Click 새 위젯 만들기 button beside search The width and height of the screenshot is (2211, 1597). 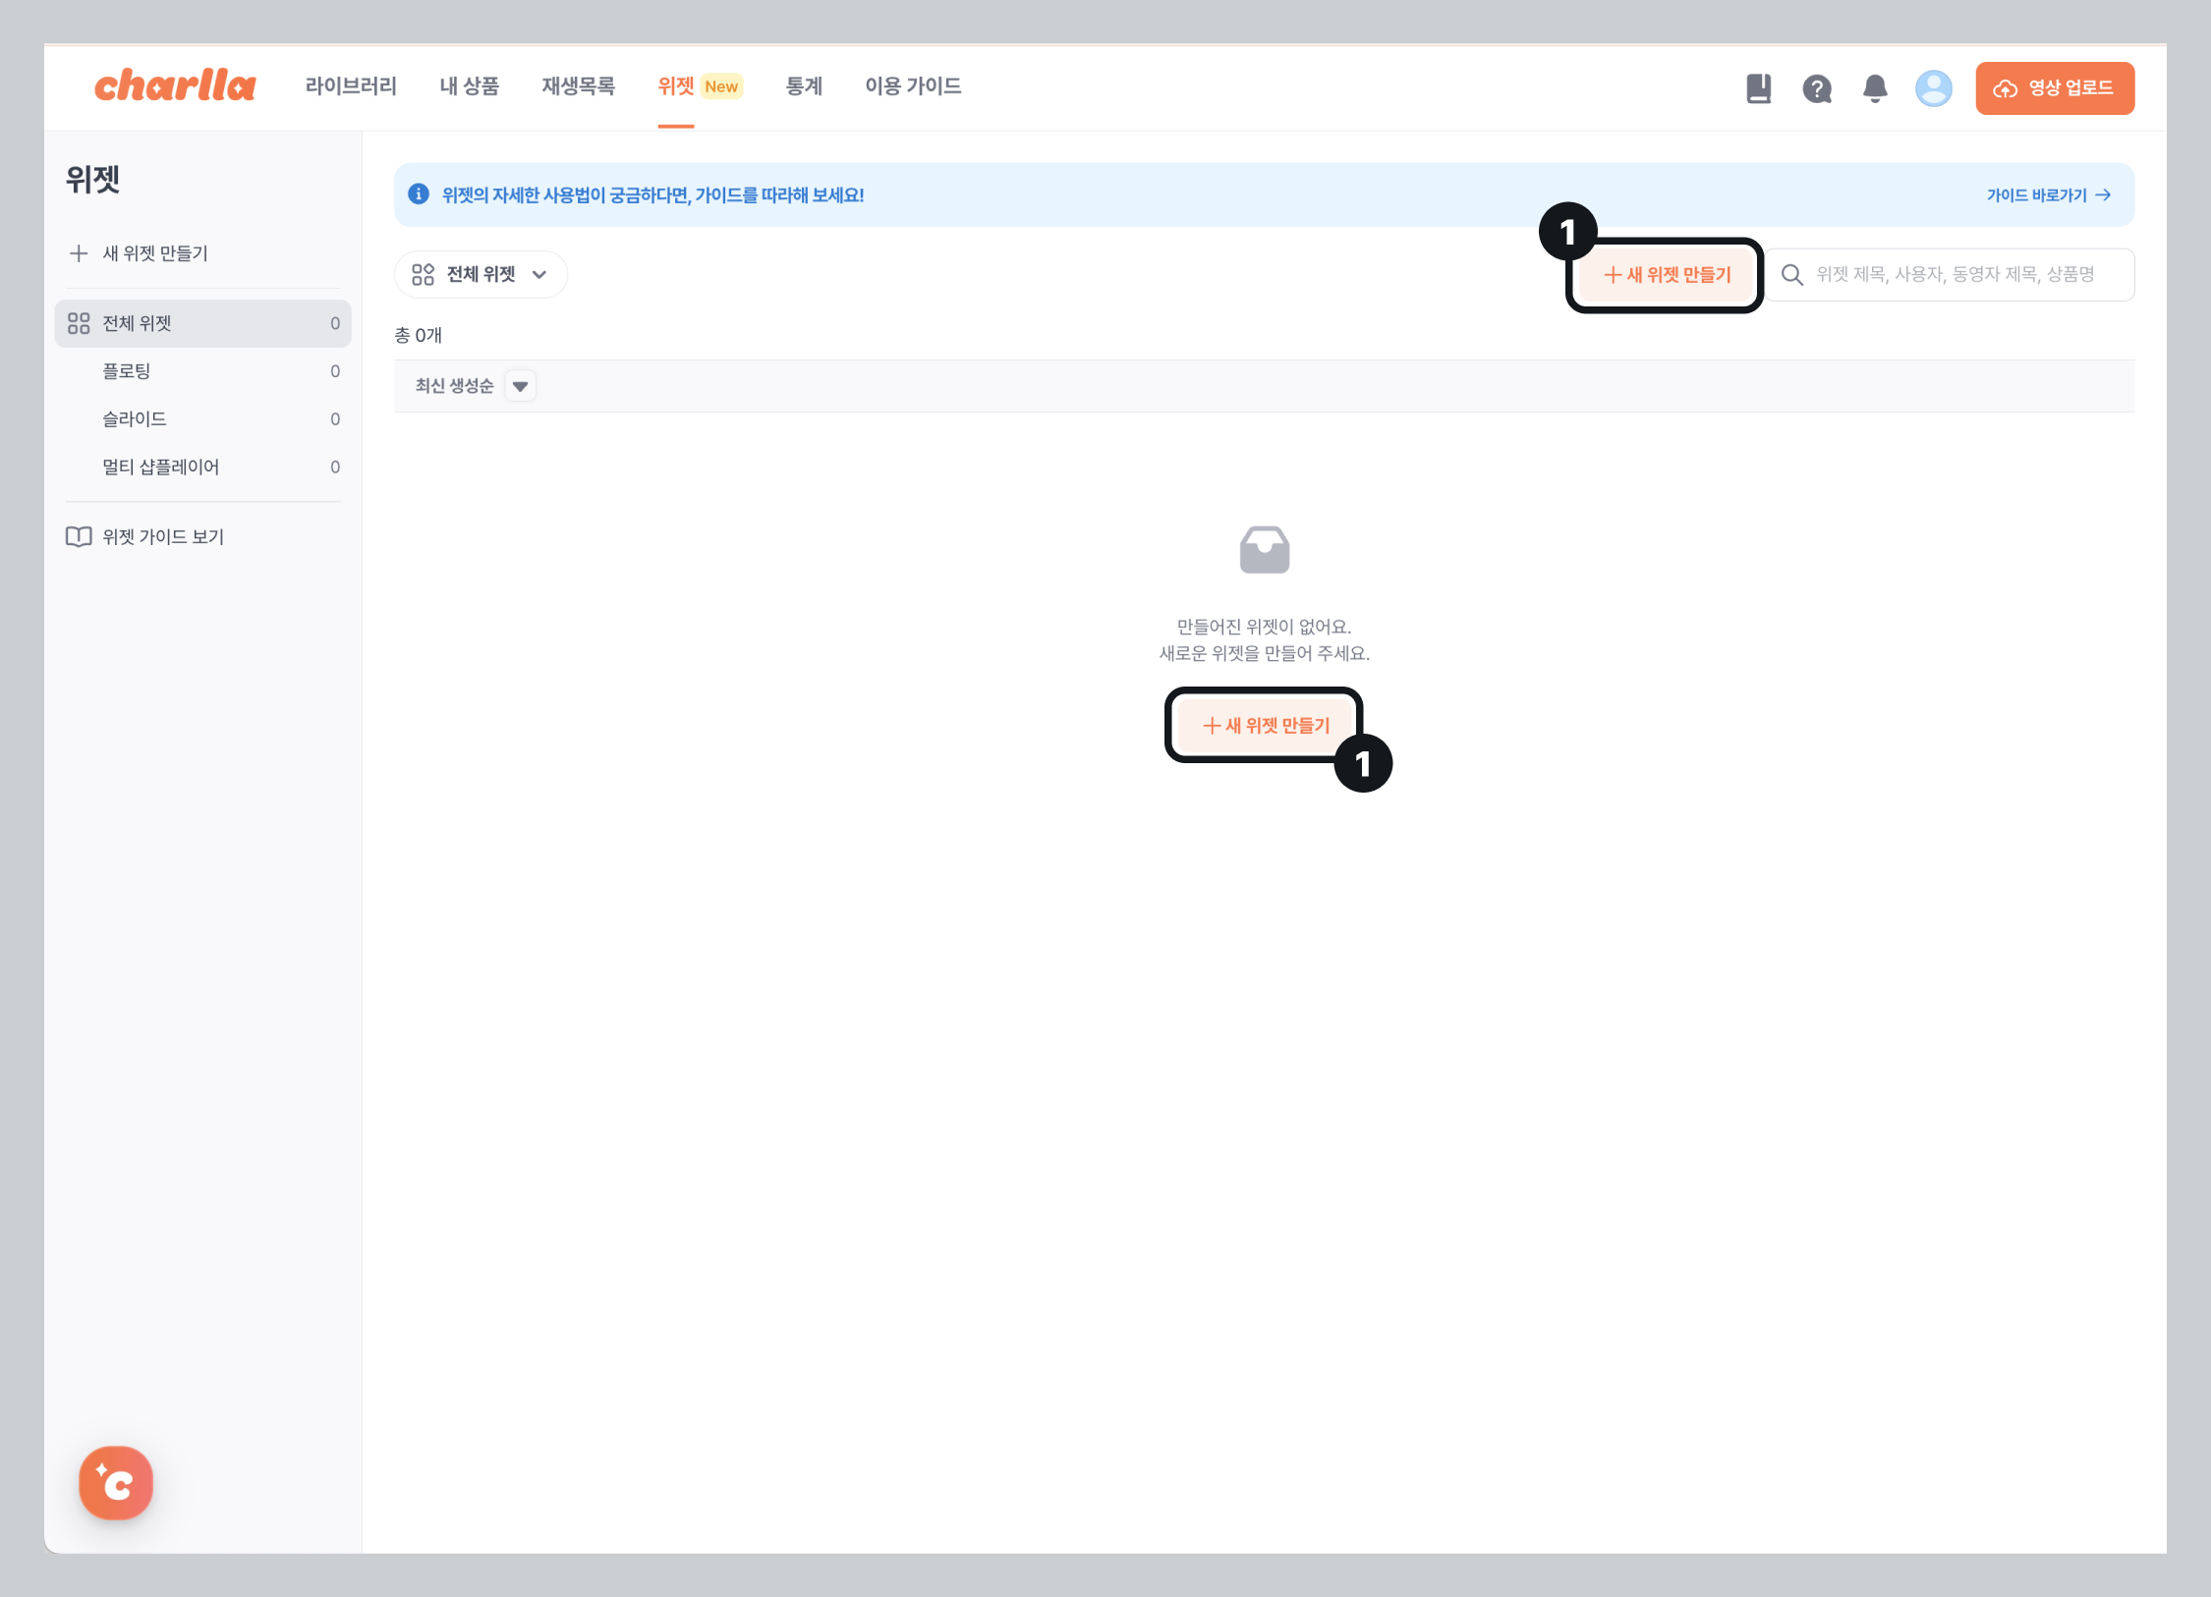point(1667,275)
